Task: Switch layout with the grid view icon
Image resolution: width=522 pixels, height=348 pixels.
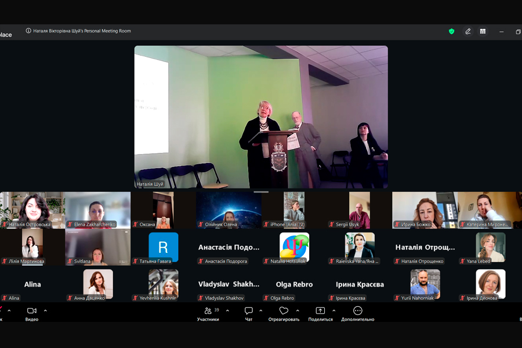Action: pos(483,31)
